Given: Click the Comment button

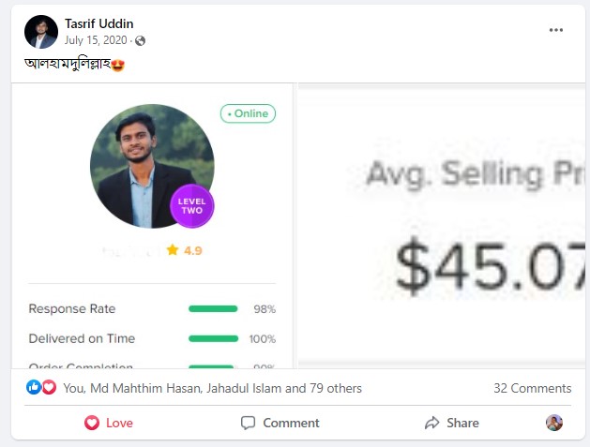Looking at the screenshot, I should (280, 423).
